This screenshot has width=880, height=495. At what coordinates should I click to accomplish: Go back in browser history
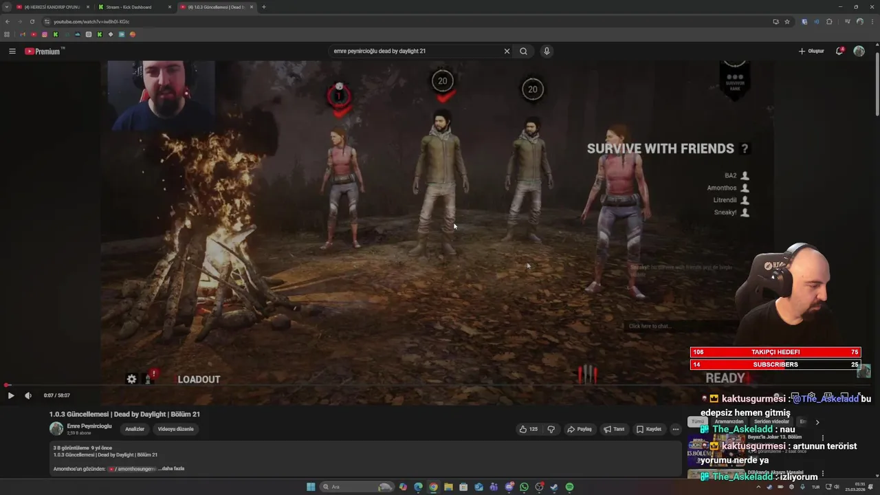click(8, 21)
